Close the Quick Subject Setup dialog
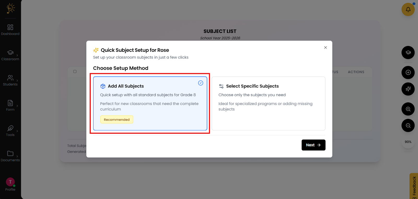The width and height of the screenshot is (418, 199). tap(325, 48)
